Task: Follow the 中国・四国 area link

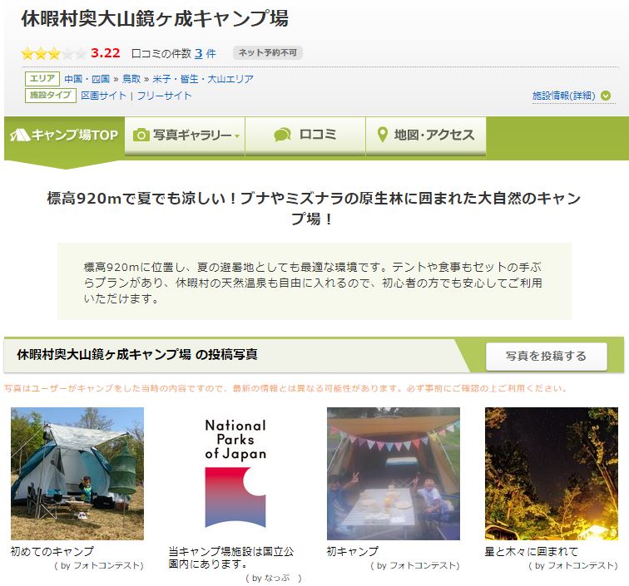Action: point(87,79)
